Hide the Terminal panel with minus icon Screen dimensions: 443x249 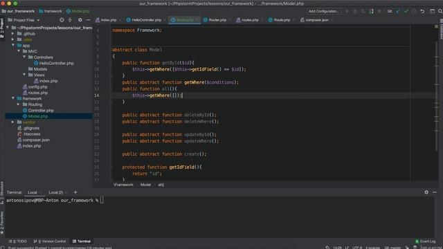[x=435, y=192]
